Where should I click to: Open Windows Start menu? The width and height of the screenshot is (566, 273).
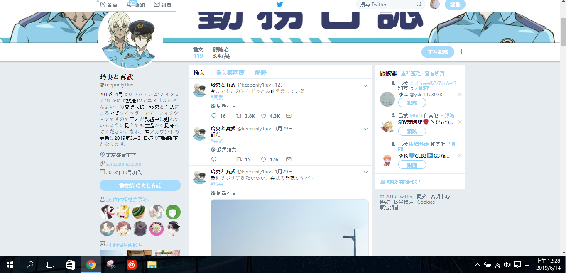tap(10, 265)
